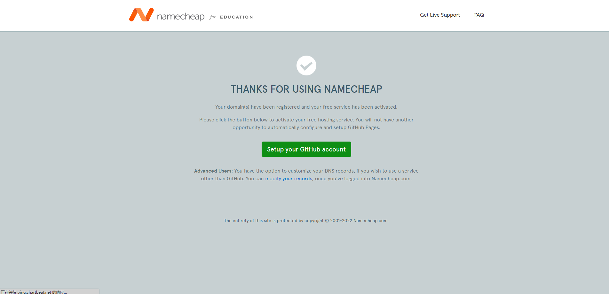609x294 pixels.
Task: Click the white checkmark circle icon
Action: (306, 66)
